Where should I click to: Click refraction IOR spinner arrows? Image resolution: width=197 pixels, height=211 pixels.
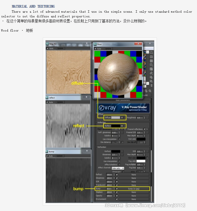pos(145,151)
